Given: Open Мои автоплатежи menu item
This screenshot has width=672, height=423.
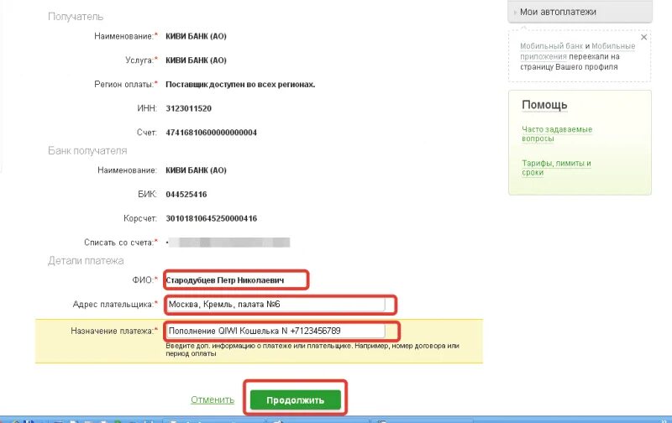Looking at the screenshot, I should 580,12.
